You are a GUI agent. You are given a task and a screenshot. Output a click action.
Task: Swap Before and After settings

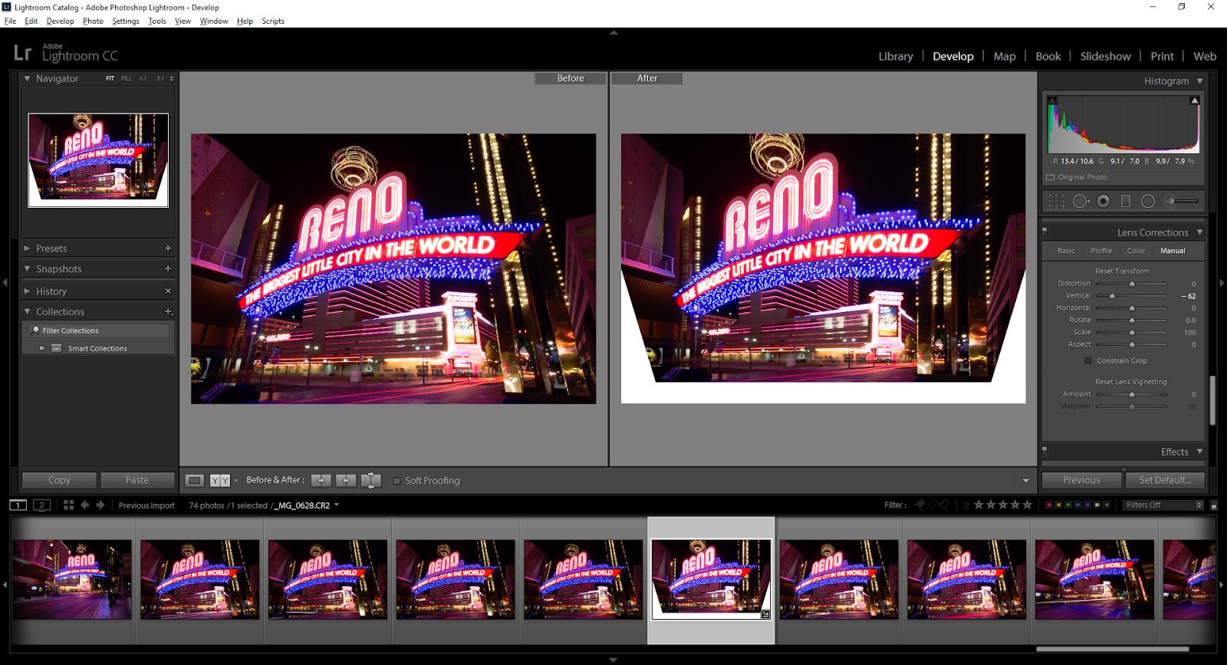click(x=371, y=480)
